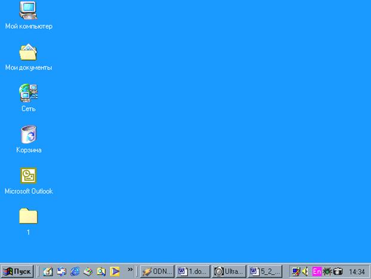Click the green bug tray icon
The height and width of the screenshot is (279, 371).
tap(327, 271)
